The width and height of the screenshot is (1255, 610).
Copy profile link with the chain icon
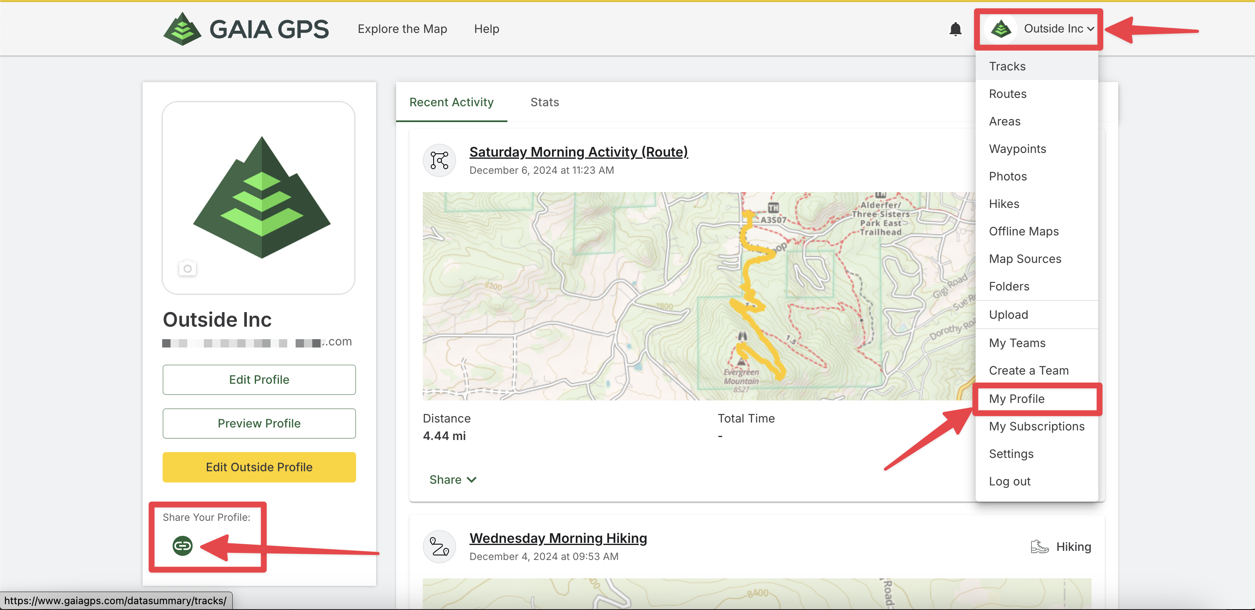click(x=183, y=546)
